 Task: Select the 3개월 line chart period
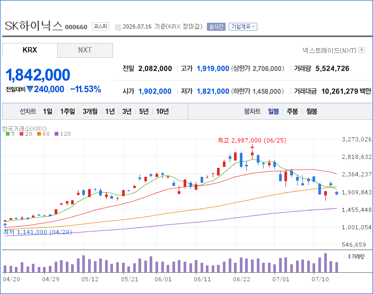tap(90, 111)
